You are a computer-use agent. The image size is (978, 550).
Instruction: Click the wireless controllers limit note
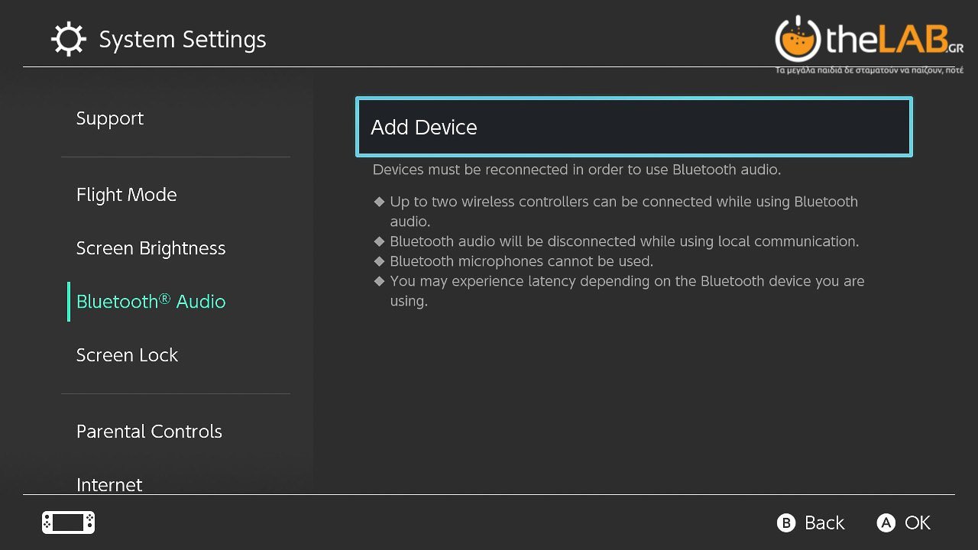click(x=623, y=211)
